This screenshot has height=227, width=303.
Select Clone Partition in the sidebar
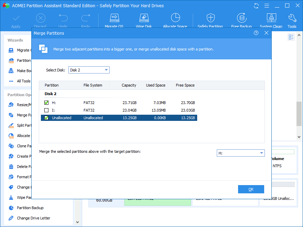coord(19,146)
